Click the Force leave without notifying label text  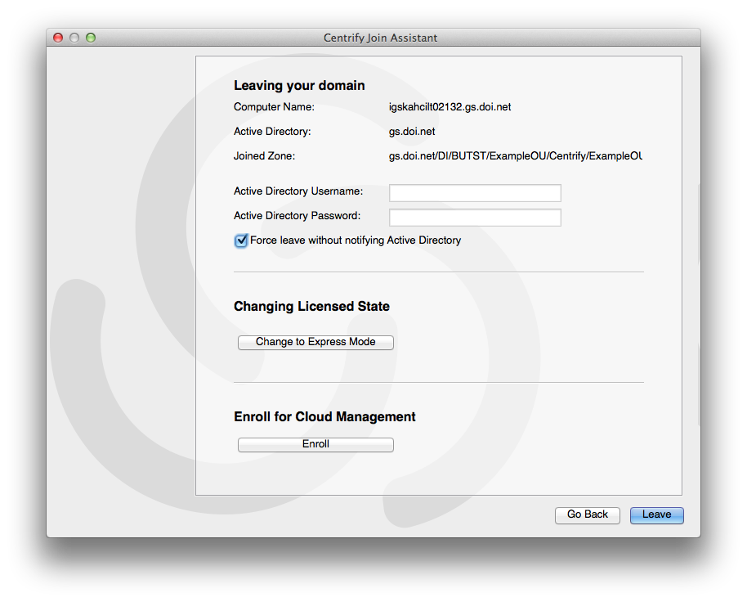(x=356, y=240)
